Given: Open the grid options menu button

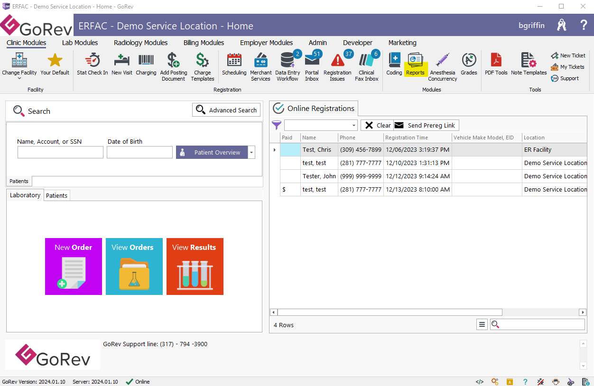Looking at the screenshot, I should [x=482, y=324].
